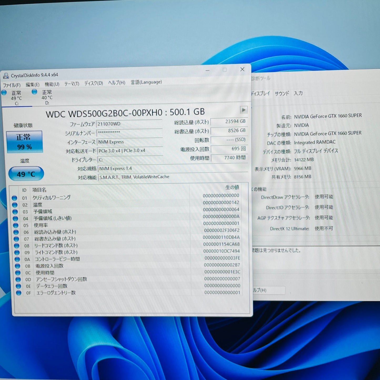Open the 機能(U) menu
This screenshot has width=380, height=380.
(x=52, y=83)
